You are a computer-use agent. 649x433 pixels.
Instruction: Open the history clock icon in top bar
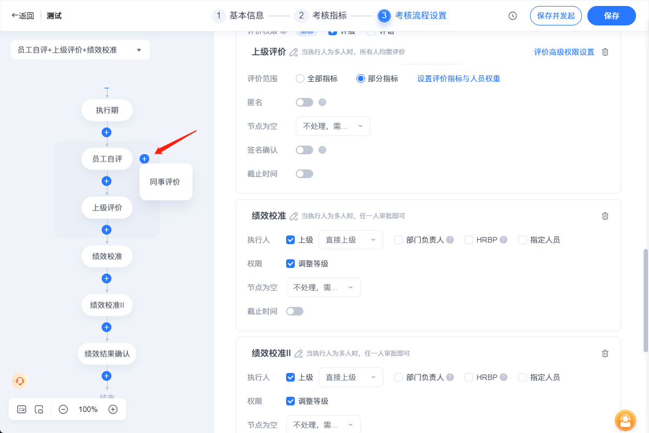[x=512, y=16]
